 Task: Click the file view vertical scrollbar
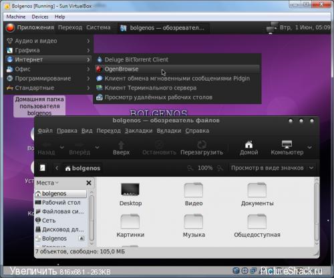coord(317,212)
